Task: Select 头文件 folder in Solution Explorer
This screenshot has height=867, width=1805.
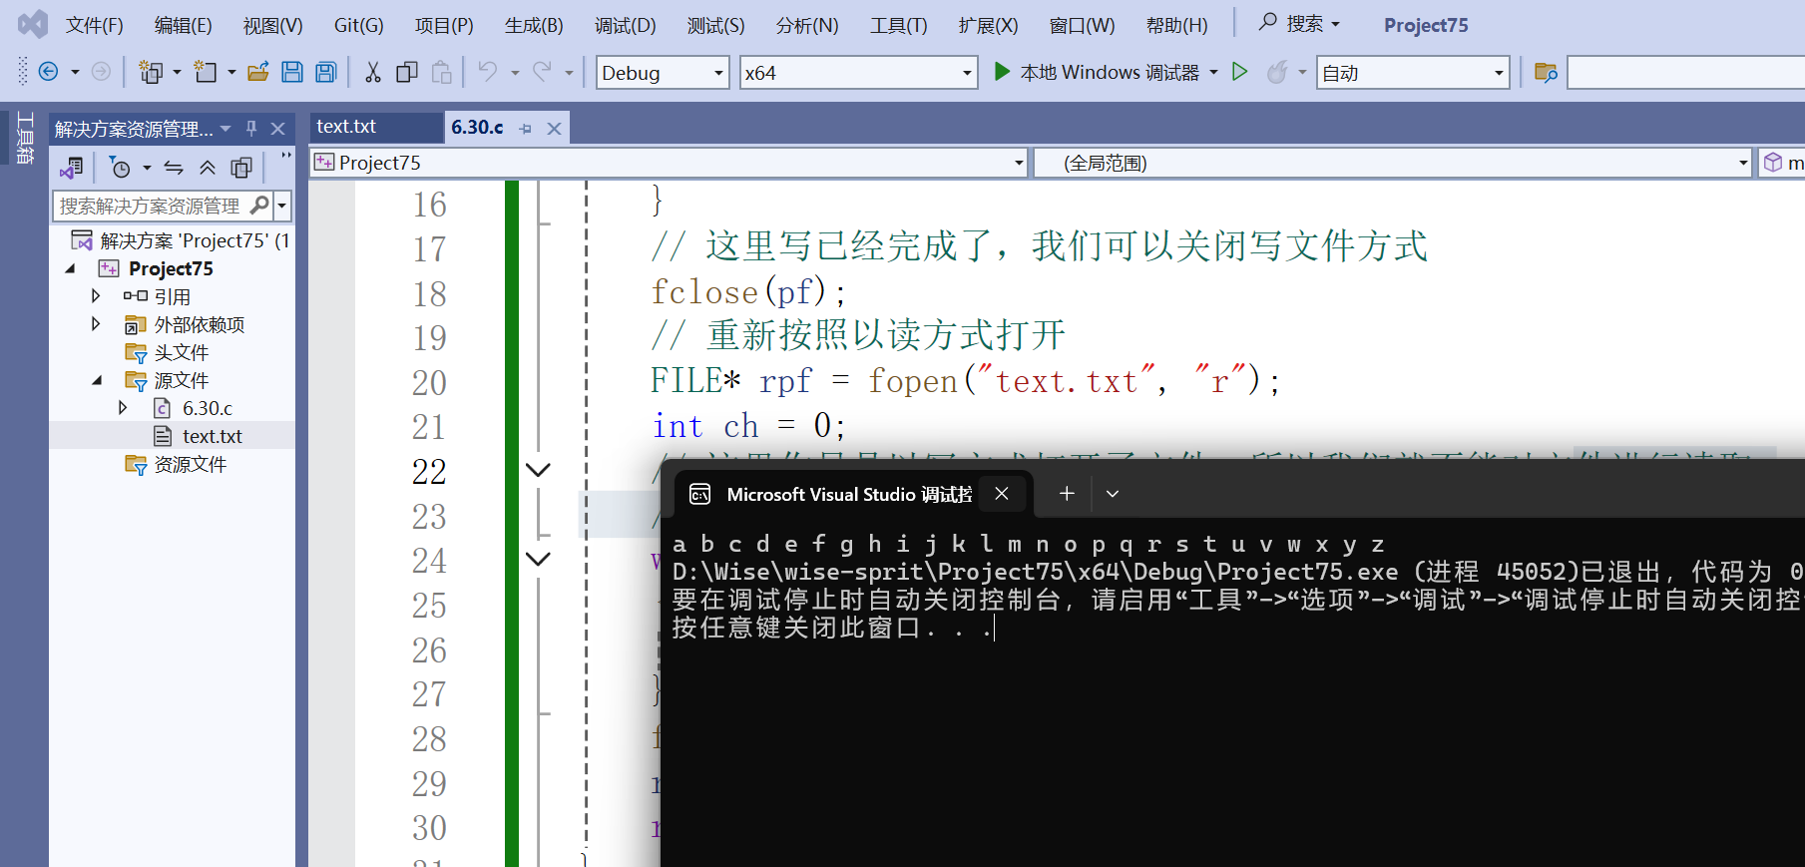Action: [181, 352]
